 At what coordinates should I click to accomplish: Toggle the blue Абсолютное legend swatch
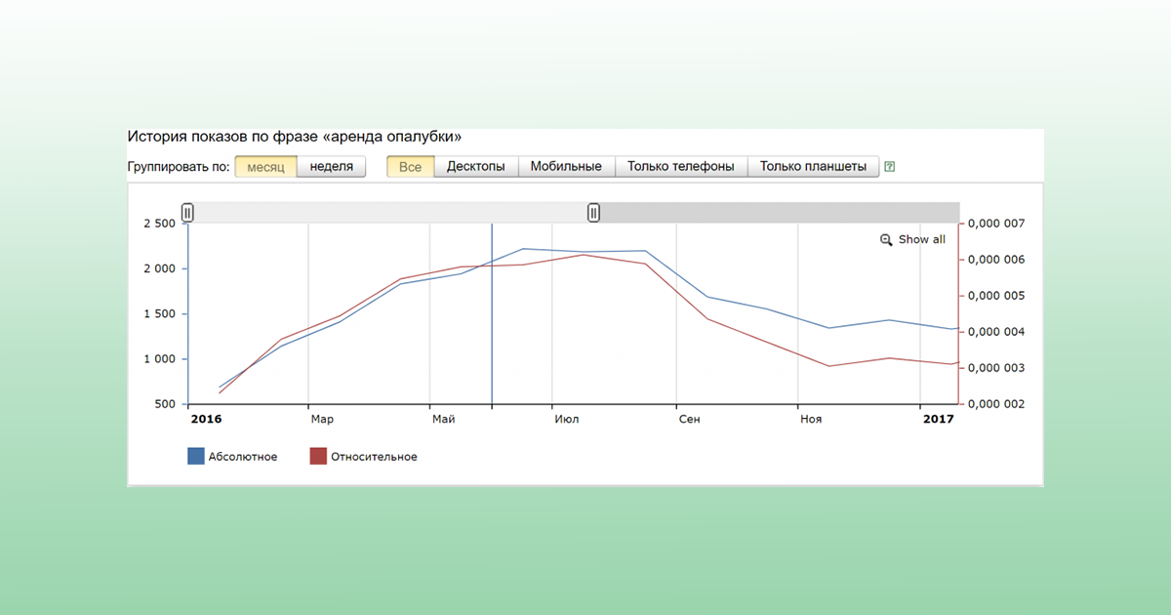tap(196, 456)
